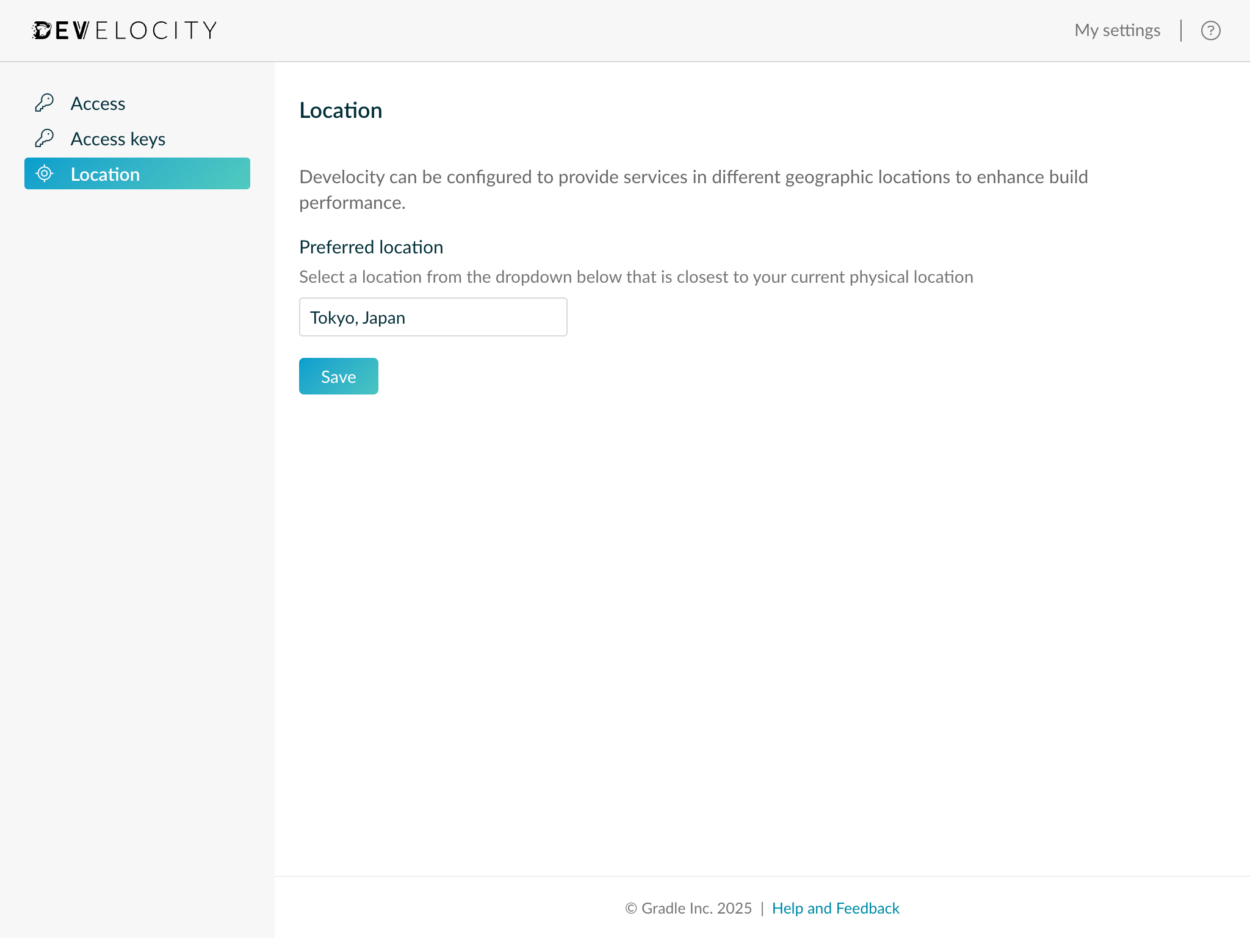The height and width of the screenshot is (938, 1250).
Task: Click the Location page heading
Action: pos(341,110)
